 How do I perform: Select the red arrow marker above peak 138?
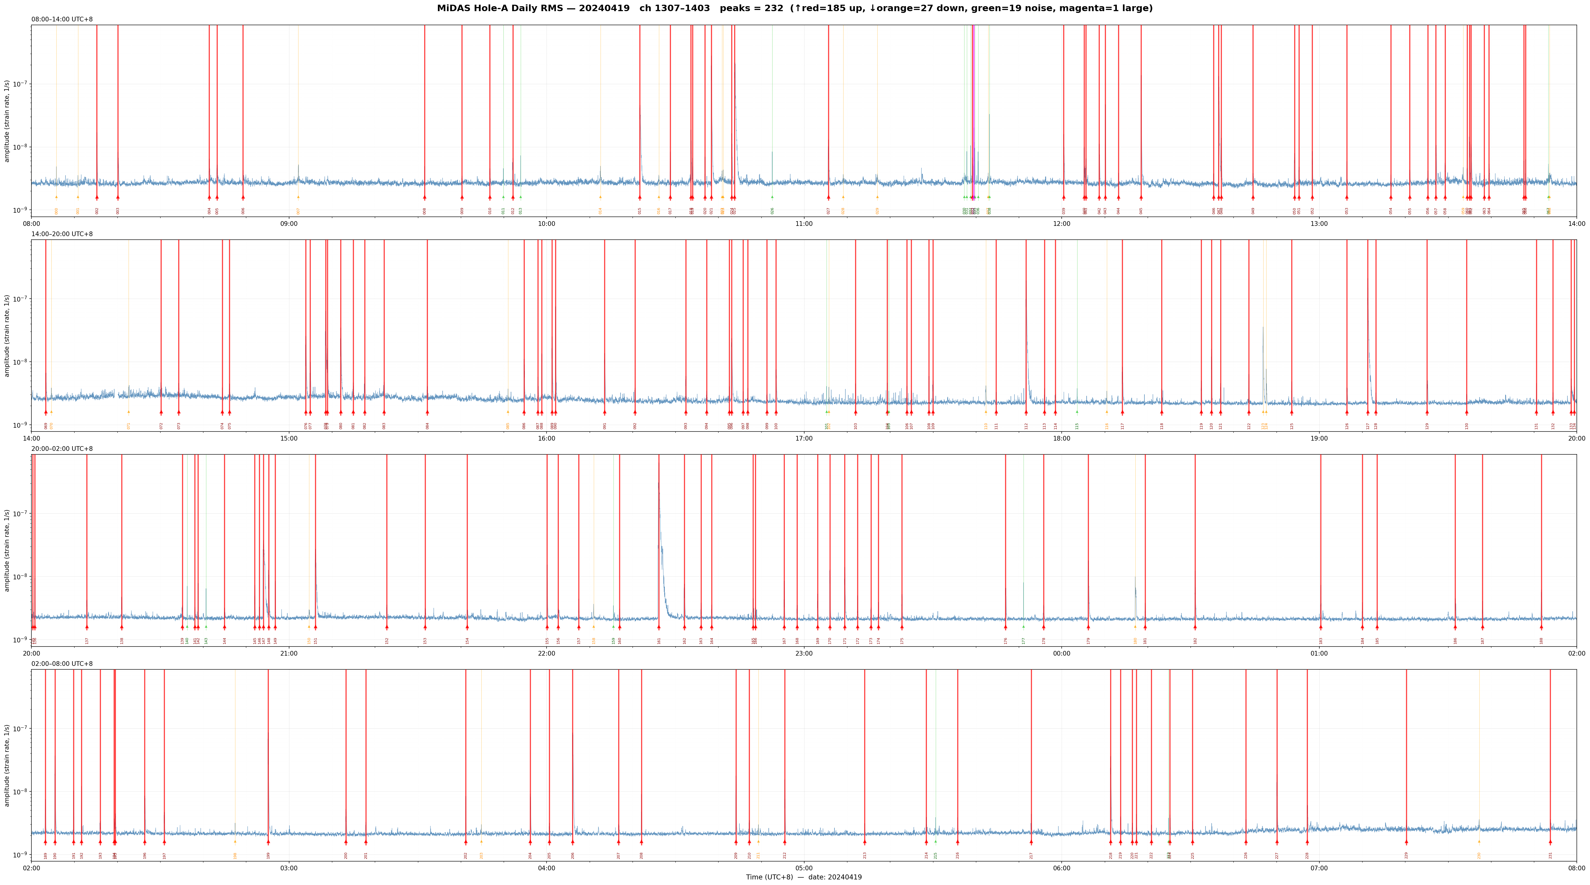coord(122,627)
